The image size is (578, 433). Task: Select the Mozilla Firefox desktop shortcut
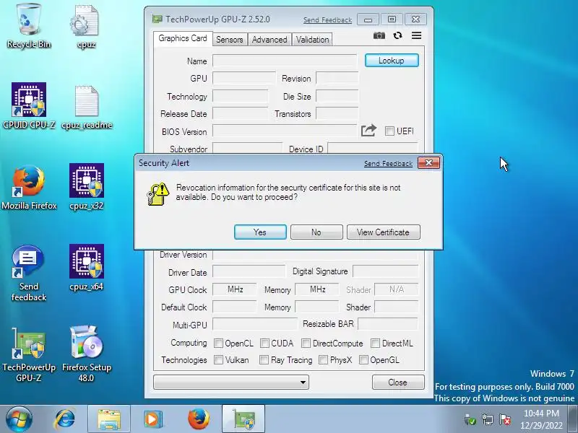[x=29, y=188]
